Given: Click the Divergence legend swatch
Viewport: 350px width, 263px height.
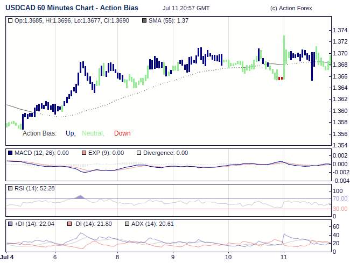Looking at the screenshot, I should pos(139,153).
